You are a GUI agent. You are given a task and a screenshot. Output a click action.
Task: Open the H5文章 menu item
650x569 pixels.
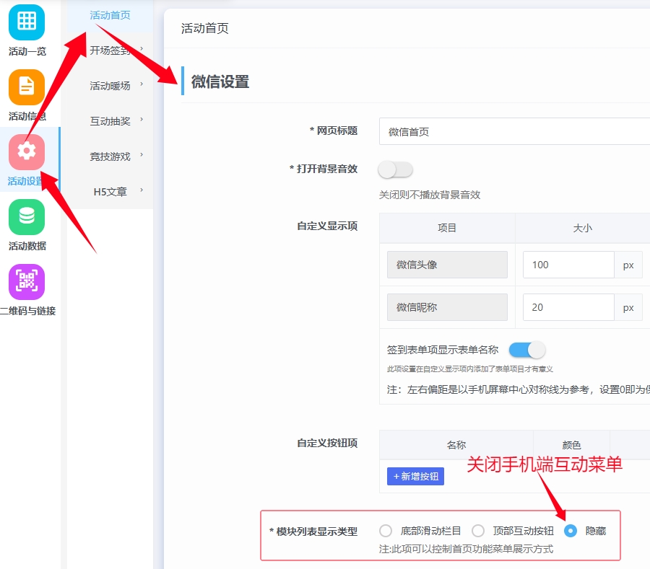pyautogui.click(x=110, y=192)
